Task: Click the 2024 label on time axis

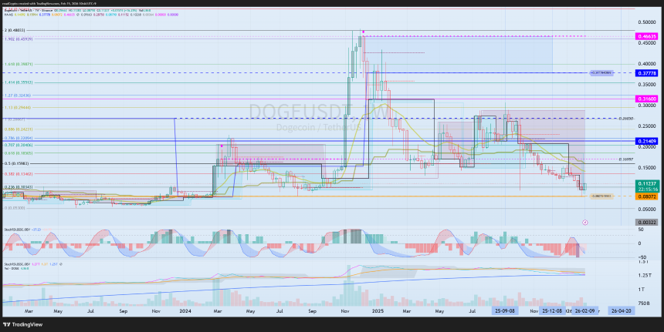Action: click(185, 311)
